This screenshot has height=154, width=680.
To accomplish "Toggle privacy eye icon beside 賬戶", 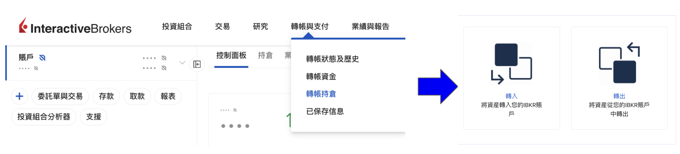I will (42, 58).
